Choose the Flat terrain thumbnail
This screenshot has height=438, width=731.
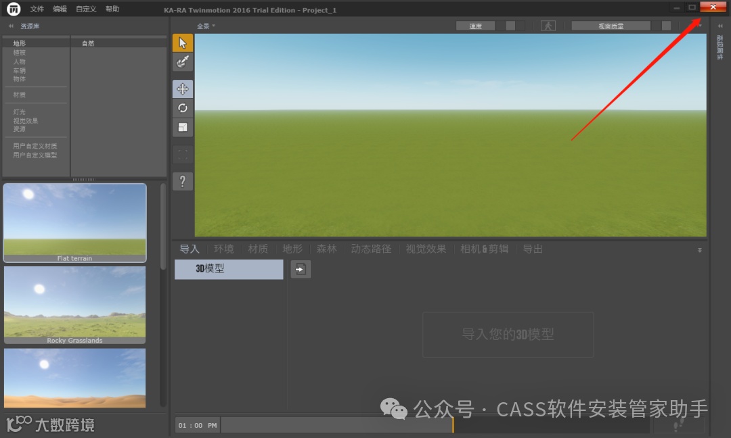coord(74,223)
